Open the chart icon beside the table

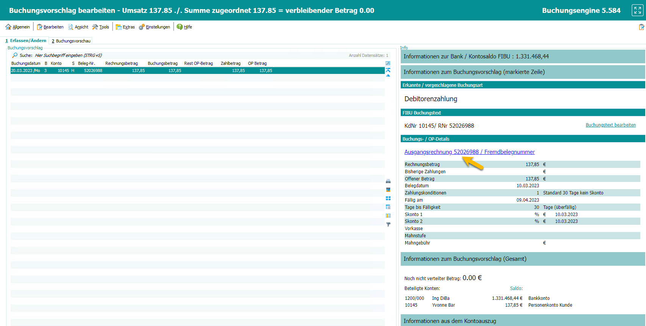[388, 190]
